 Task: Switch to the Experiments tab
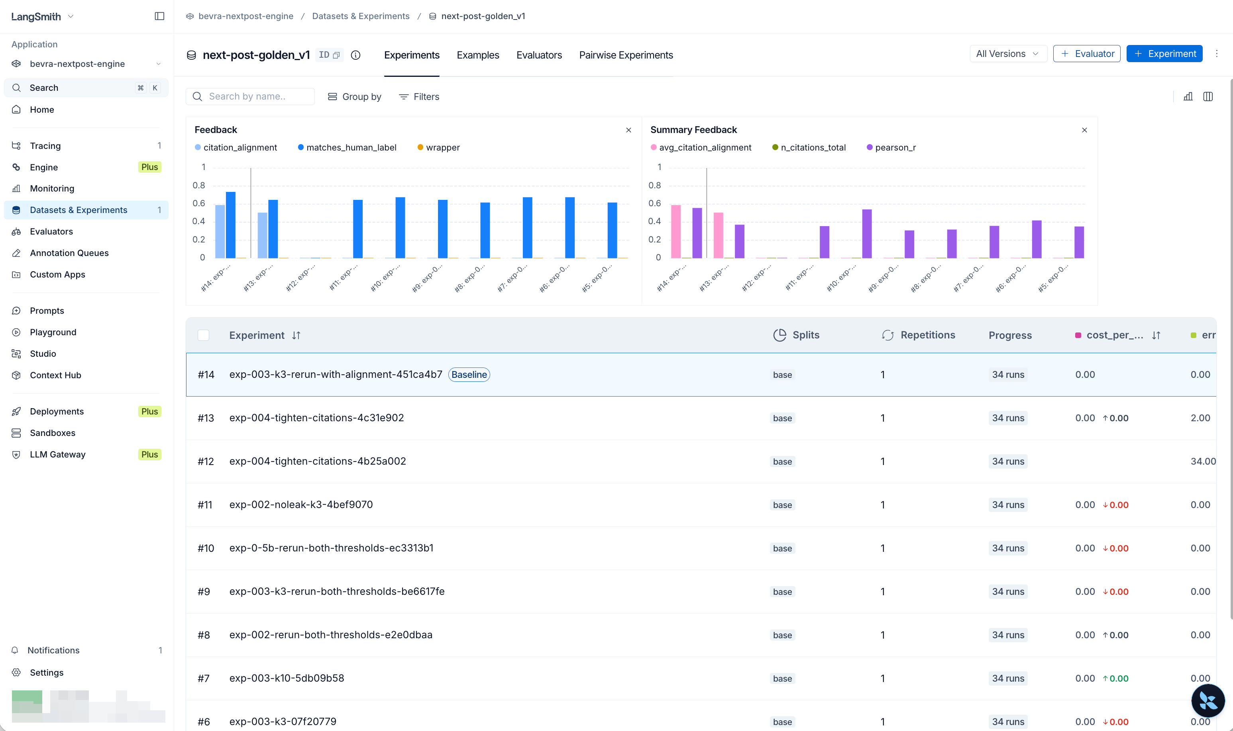click(412, 55)
